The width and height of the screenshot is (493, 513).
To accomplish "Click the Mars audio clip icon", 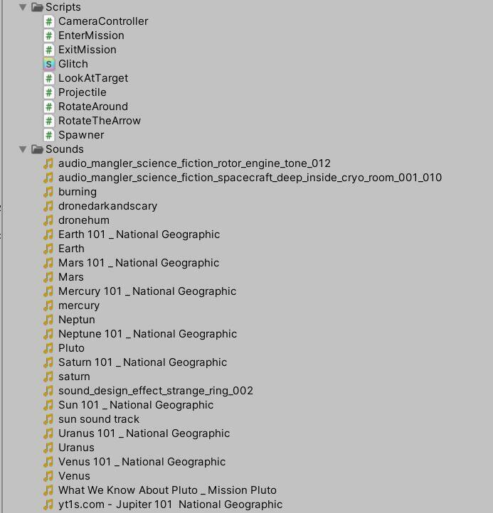I will coord(48,277).
